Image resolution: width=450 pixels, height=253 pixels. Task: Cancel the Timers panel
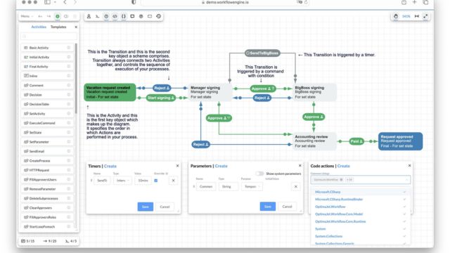[165, 207]
